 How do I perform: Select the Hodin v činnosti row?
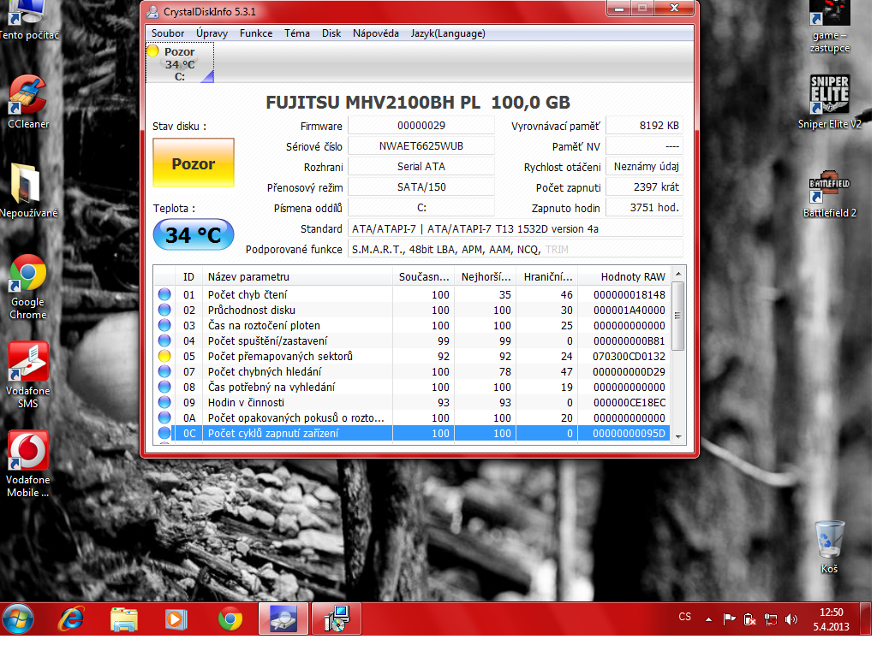click(412, 402)
